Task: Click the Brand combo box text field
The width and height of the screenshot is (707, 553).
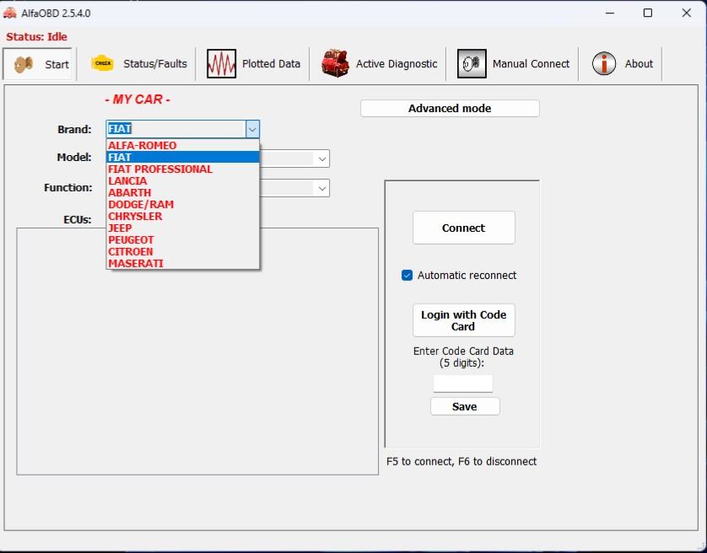Action: pos(175,129)
